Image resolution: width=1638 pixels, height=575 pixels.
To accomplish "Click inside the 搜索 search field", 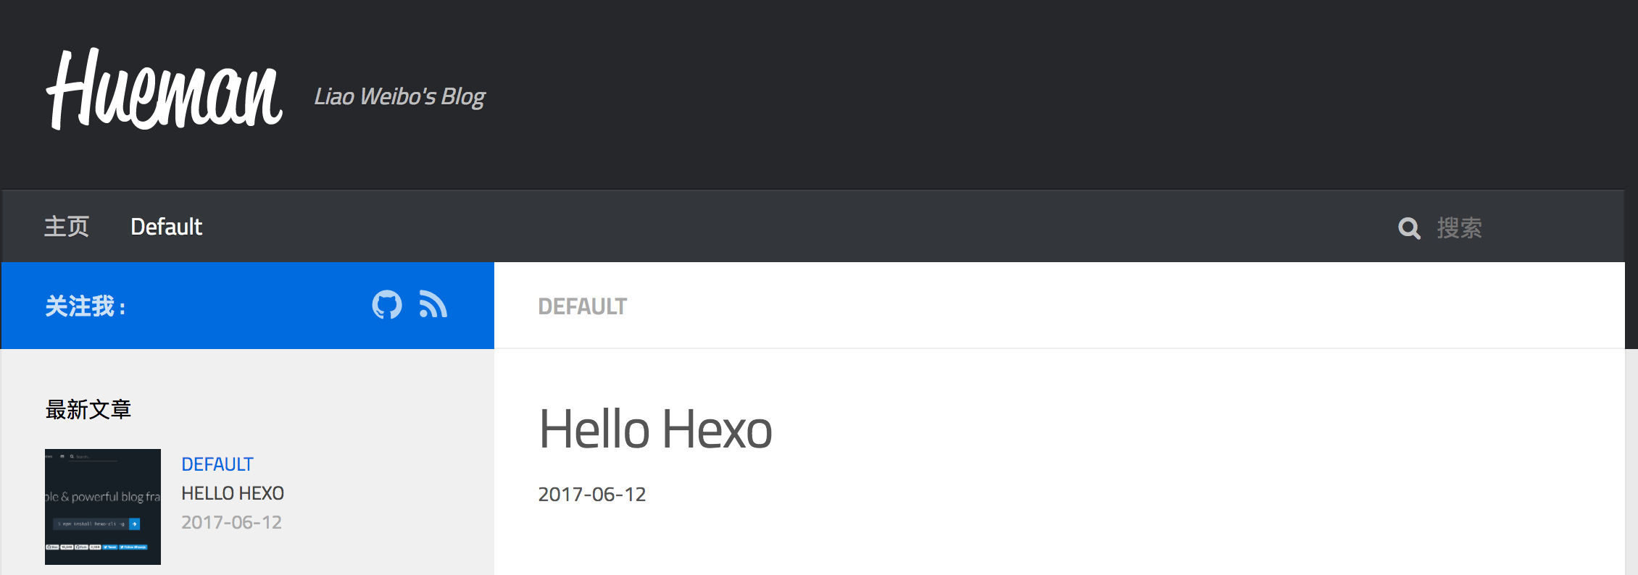I will click(x=1460, y=227).
